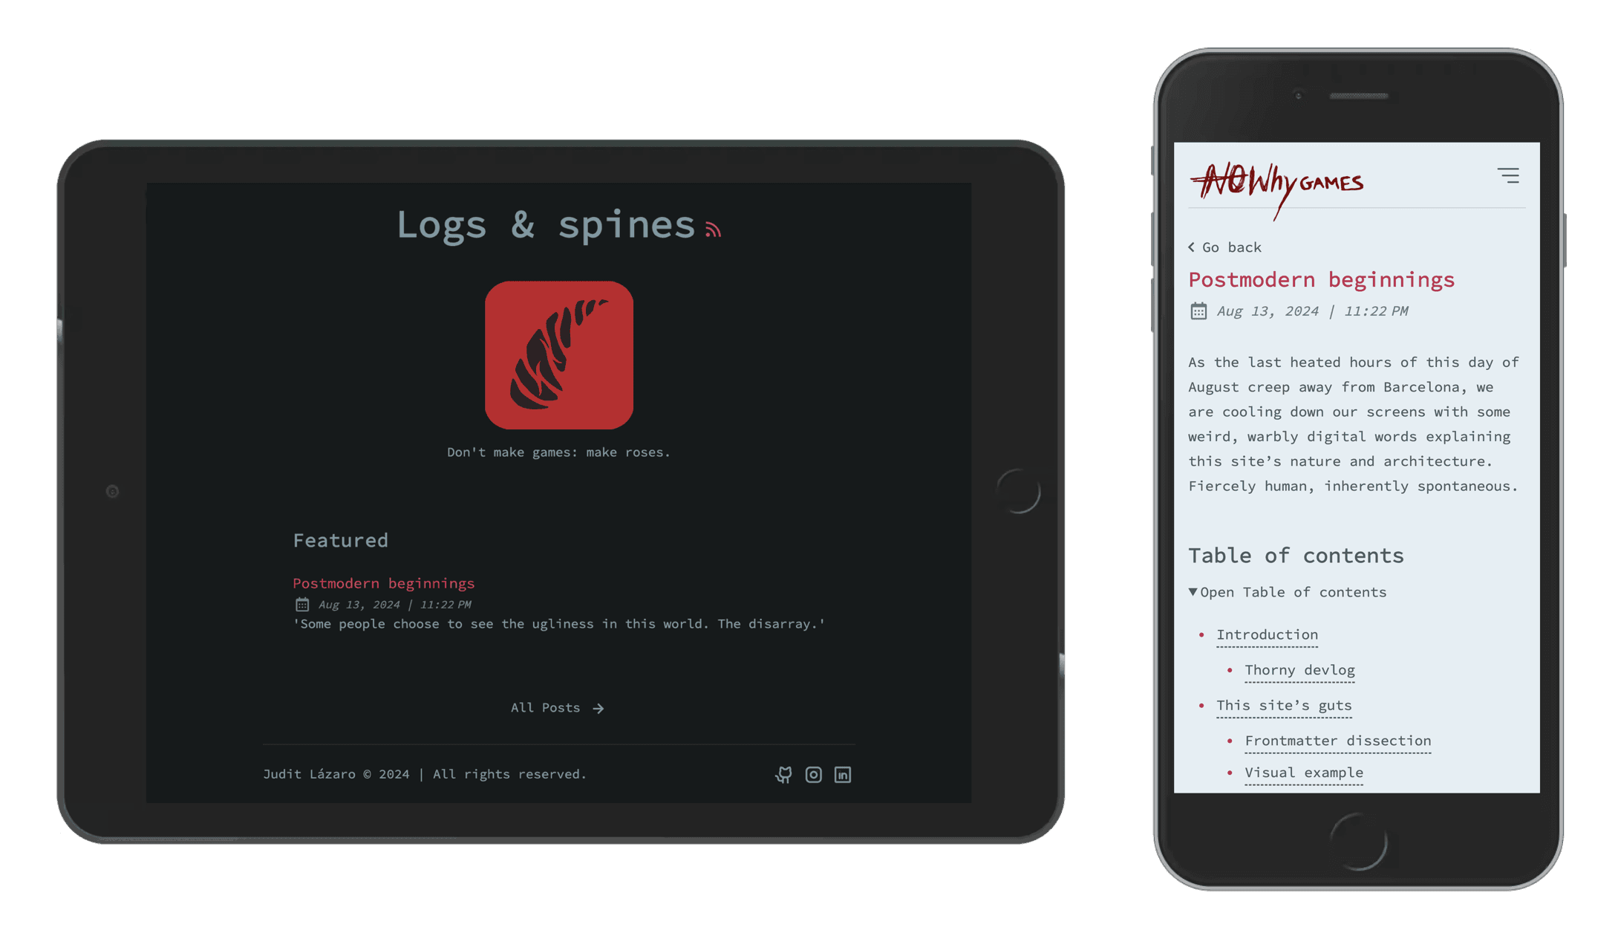Click 'All Posts' navigation link
Viewport: 1618px width, 939px height.
(x=558, y=706)
